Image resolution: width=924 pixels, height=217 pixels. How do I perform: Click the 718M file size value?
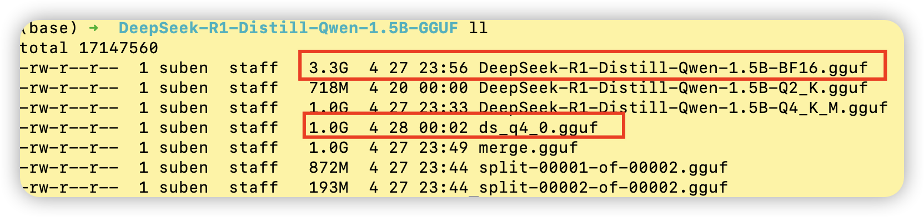(x=329, y=88)
